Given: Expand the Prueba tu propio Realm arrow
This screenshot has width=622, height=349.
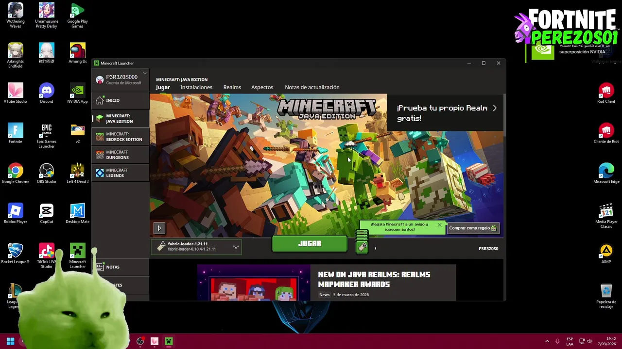Looking at the screenshot, I should pyautogui.click(x=495, y=108).
